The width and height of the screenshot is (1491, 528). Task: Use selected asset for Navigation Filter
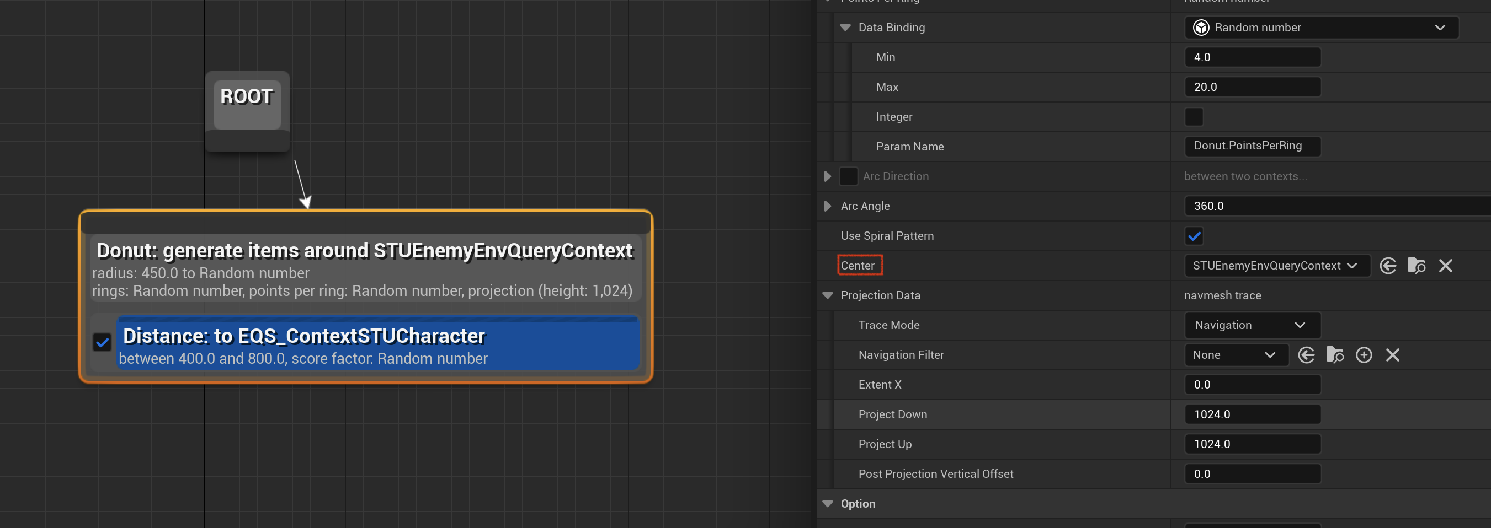1306,355
